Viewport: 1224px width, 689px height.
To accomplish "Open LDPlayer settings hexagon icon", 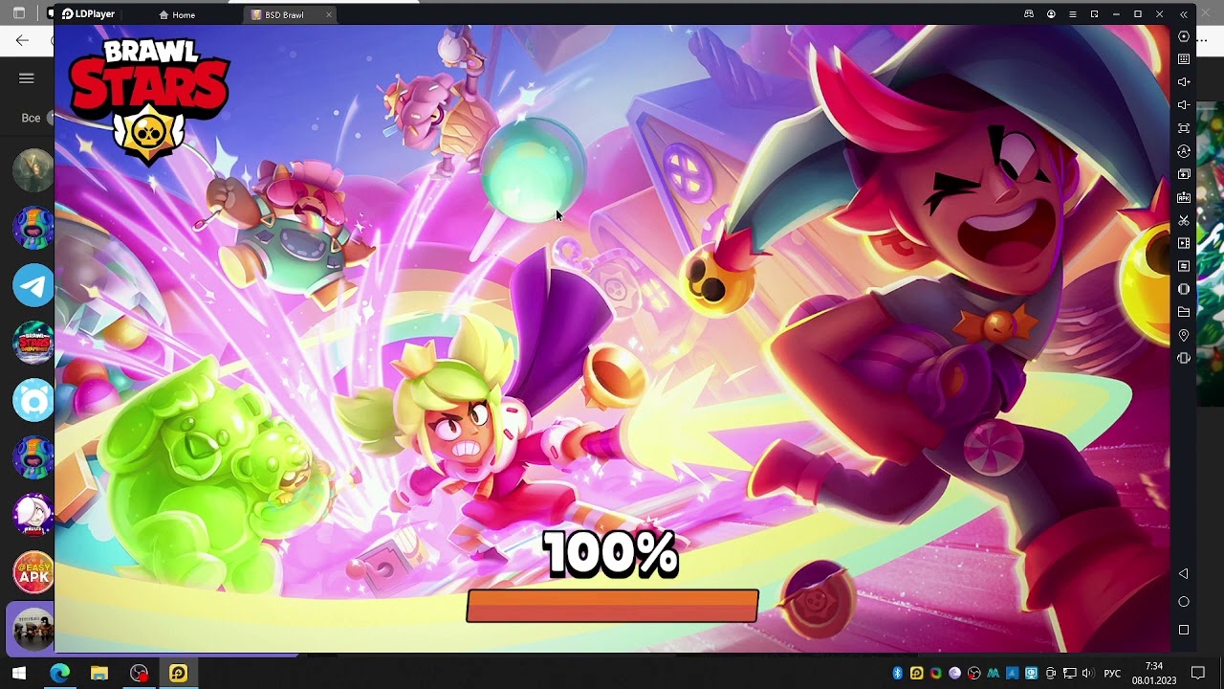I will point(1184,36).
